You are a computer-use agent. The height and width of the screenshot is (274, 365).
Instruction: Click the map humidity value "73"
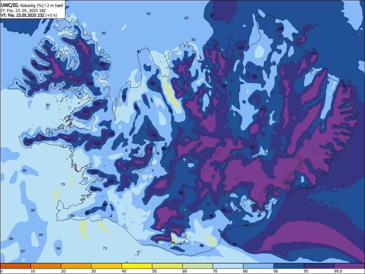(105, 248)
